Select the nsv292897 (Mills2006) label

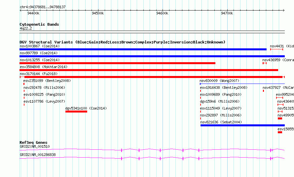[221, 115]
